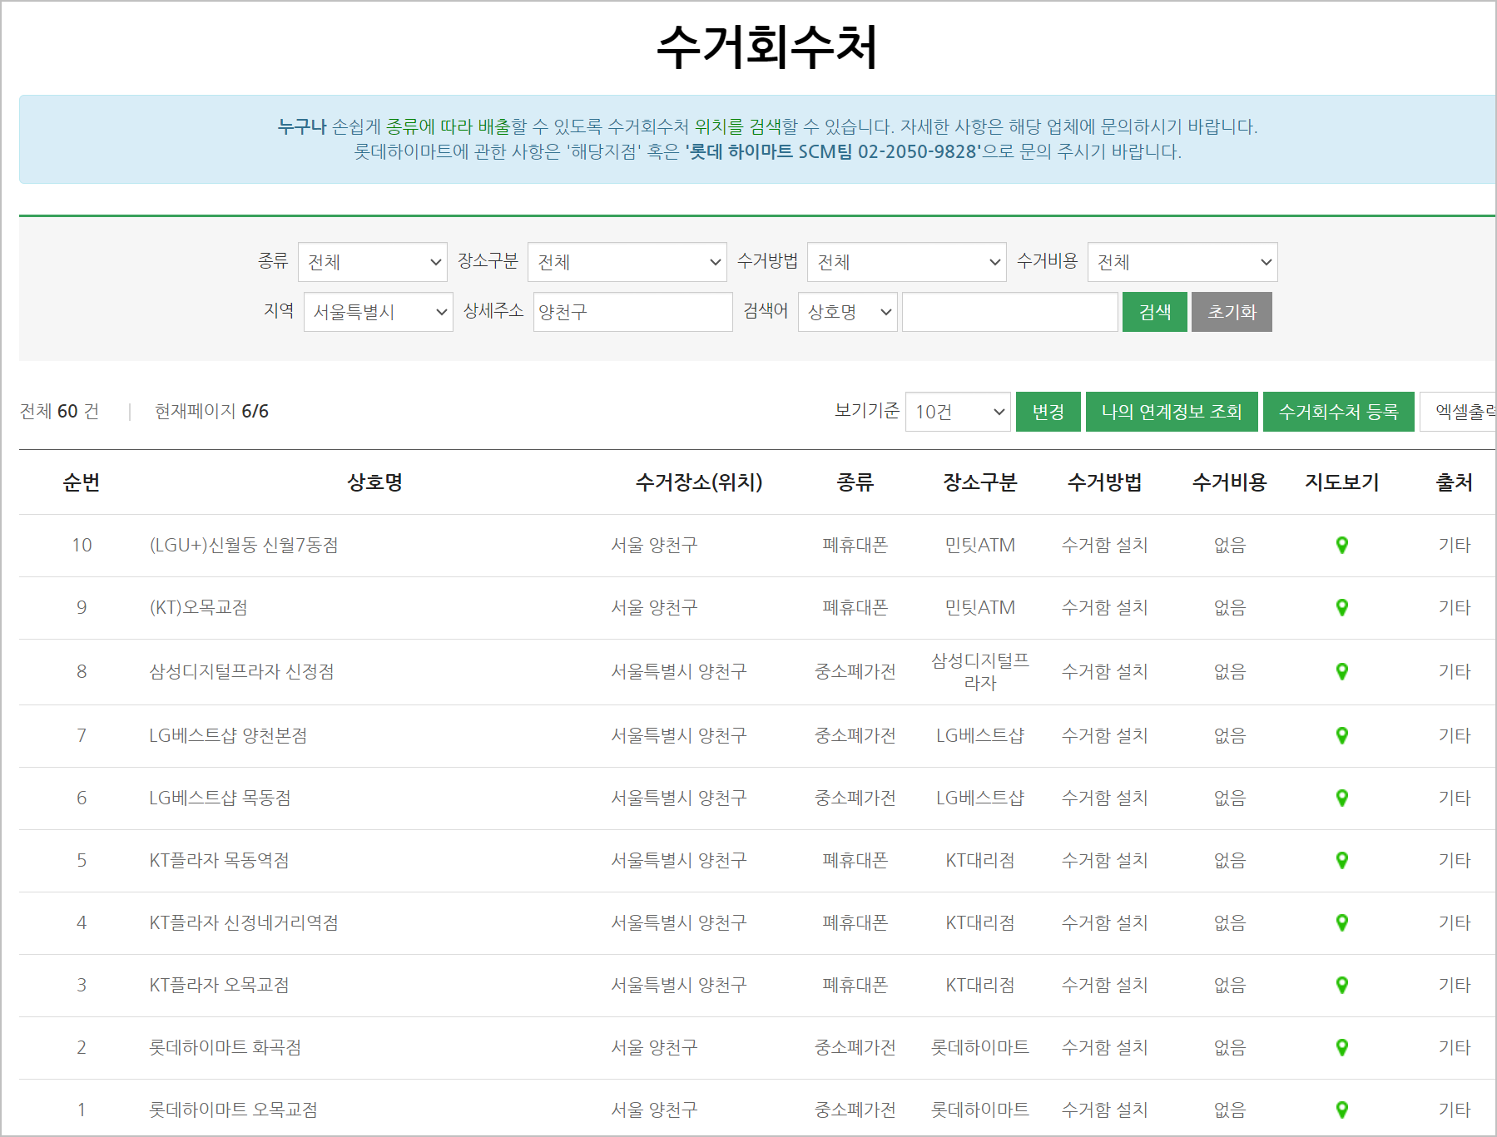Click the 지도보기 column header
Viewport: 1497px width, 1137px height.
[1341, 482]
